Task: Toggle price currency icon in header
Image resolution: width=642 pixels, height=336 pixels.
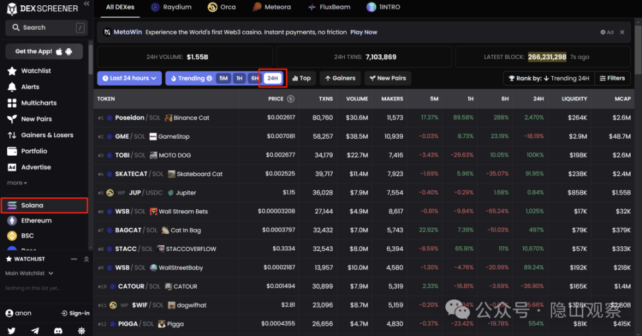Action: click(291, 98)
